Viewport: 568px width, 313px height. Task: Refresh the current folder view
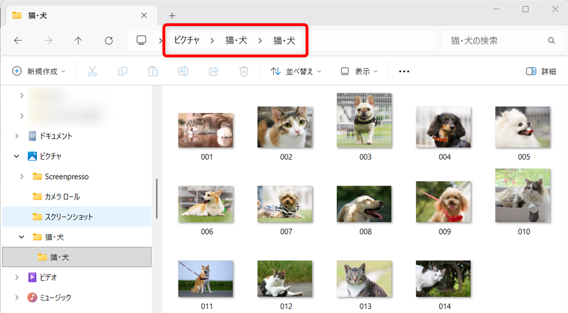108,40
